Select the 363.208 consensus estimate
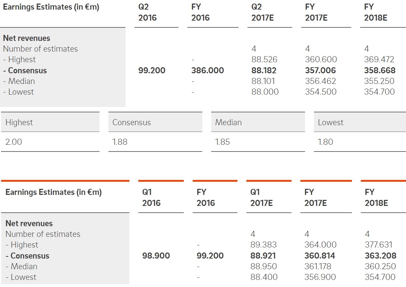This screenshot has height=287, width=406. point(380,256)
